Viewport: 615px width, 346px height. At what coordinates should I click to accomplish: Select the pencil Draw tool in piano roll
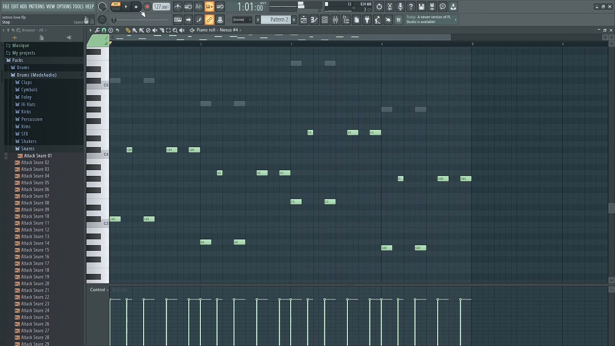coord(128,30)
